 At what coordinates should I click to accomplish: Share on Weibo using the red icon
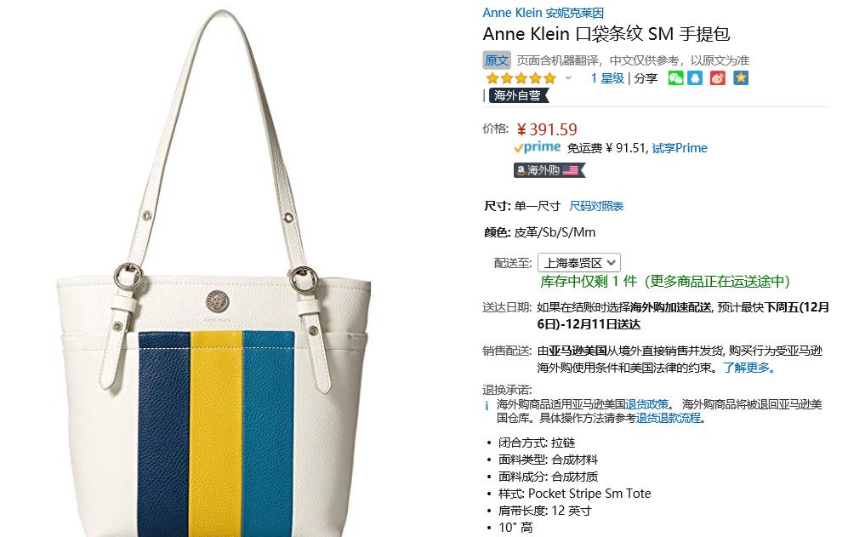718,78
